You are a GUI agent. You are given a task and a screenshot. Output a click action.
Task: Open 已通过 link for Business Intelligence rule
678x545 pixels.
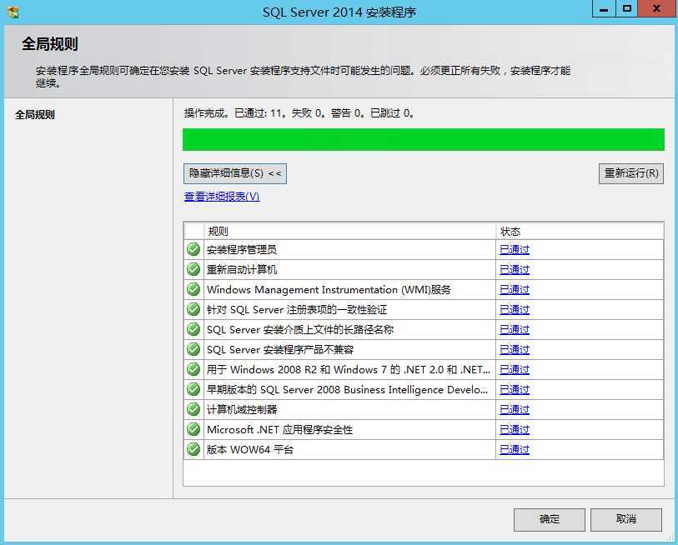(514, 390)
